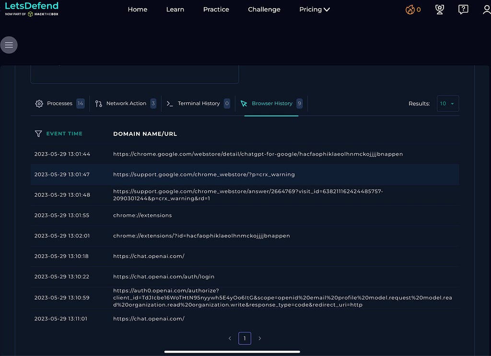Click timestamp 2023-05-29 13:01:55
The image size is (491, 356).
click(62, 215)
